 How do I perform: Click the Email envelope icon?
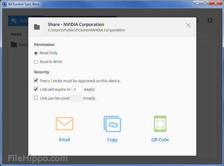[x=64, y=124]
